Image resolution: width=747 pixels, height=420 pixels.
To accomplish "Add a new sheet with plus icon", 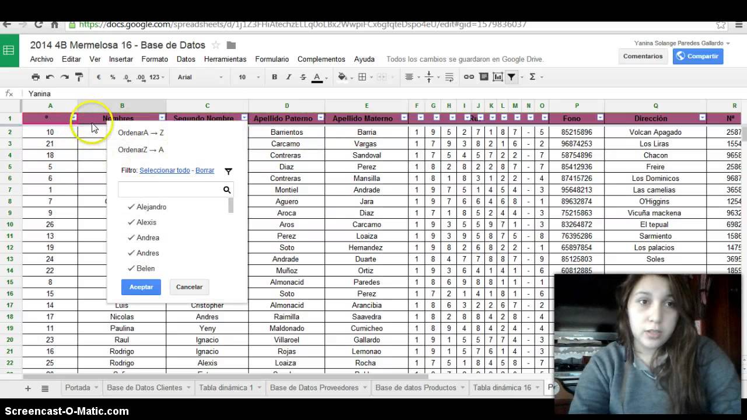I will point(27,388).
